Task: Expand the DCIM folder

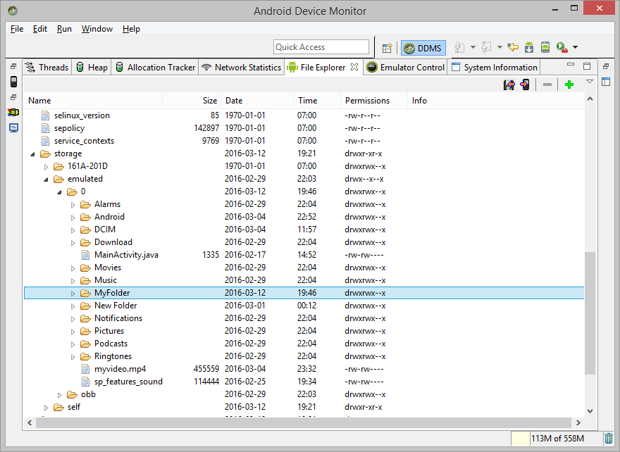Action: click(x=73, y=230)
